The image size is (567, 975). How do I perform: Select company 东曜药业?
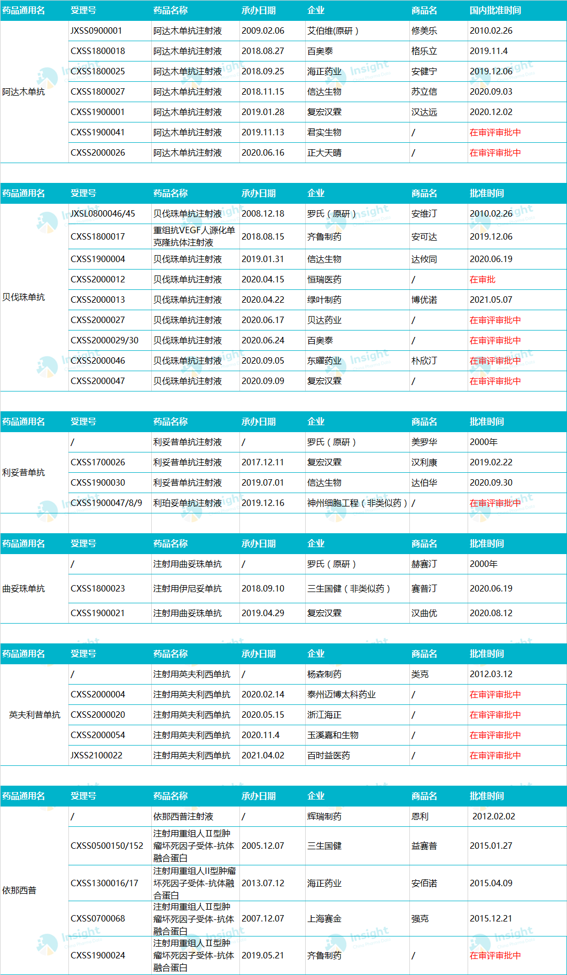[324, 361]
